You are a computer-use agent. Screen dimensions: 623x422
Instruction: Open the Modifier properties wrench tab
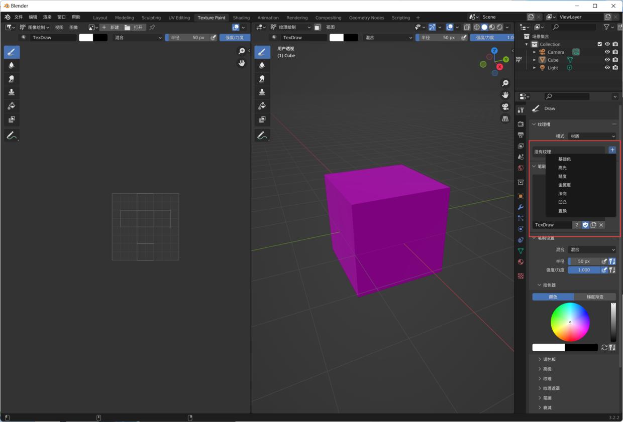[520, 207]
